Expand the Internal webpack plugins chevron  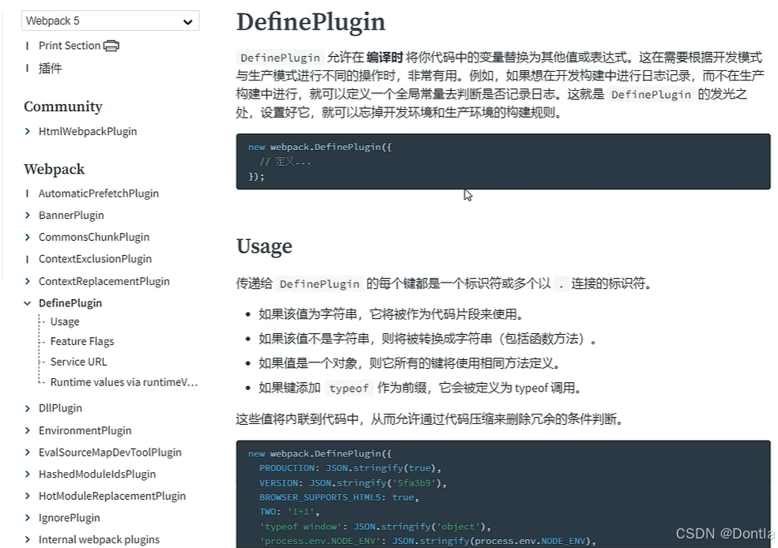[x=28, y=539]
